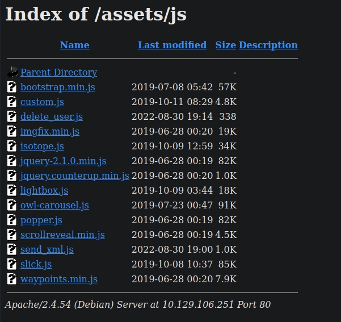Open the owl-carousel.js link
Viewport: 341px width, 322px height.
(x=54, y=205)
